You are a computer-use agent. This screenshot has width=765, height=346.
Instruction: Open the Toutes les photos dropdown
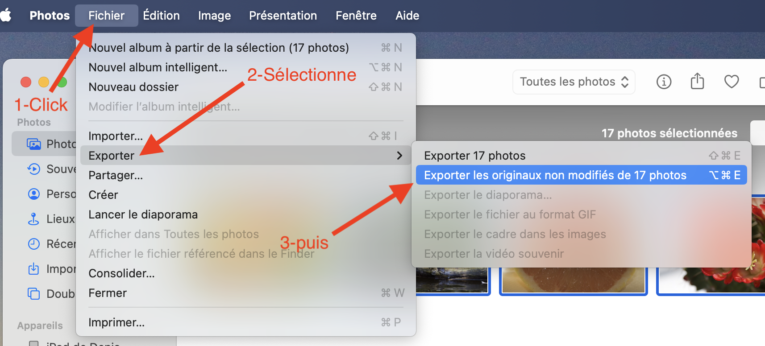click(x=574, y=82)
